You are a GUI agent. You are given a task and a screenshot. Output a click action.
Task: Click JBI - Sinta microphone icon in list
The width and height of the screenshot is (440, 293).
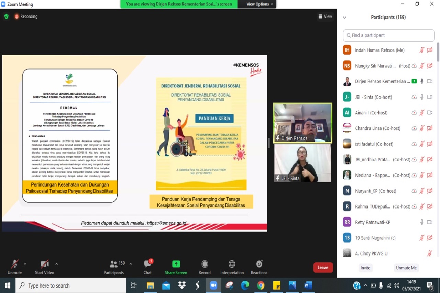(422, 97)
